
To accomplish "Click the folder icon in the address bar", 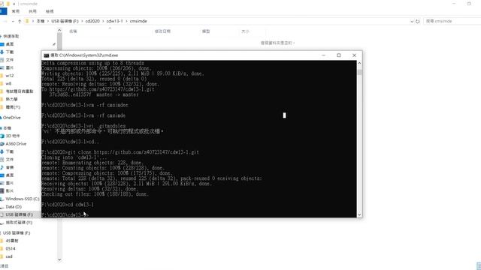I will (27, 21).
